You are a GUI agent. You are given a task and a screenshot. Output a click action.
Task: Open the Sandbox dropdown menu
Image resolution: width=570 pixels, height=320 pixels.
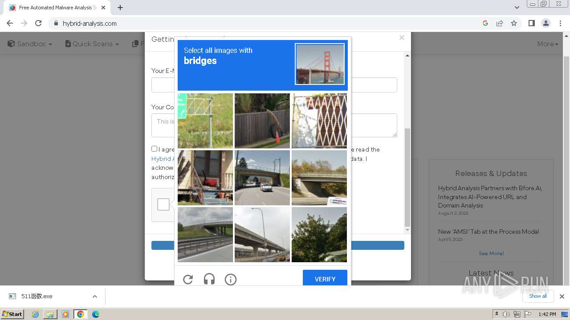pos(30,44)
